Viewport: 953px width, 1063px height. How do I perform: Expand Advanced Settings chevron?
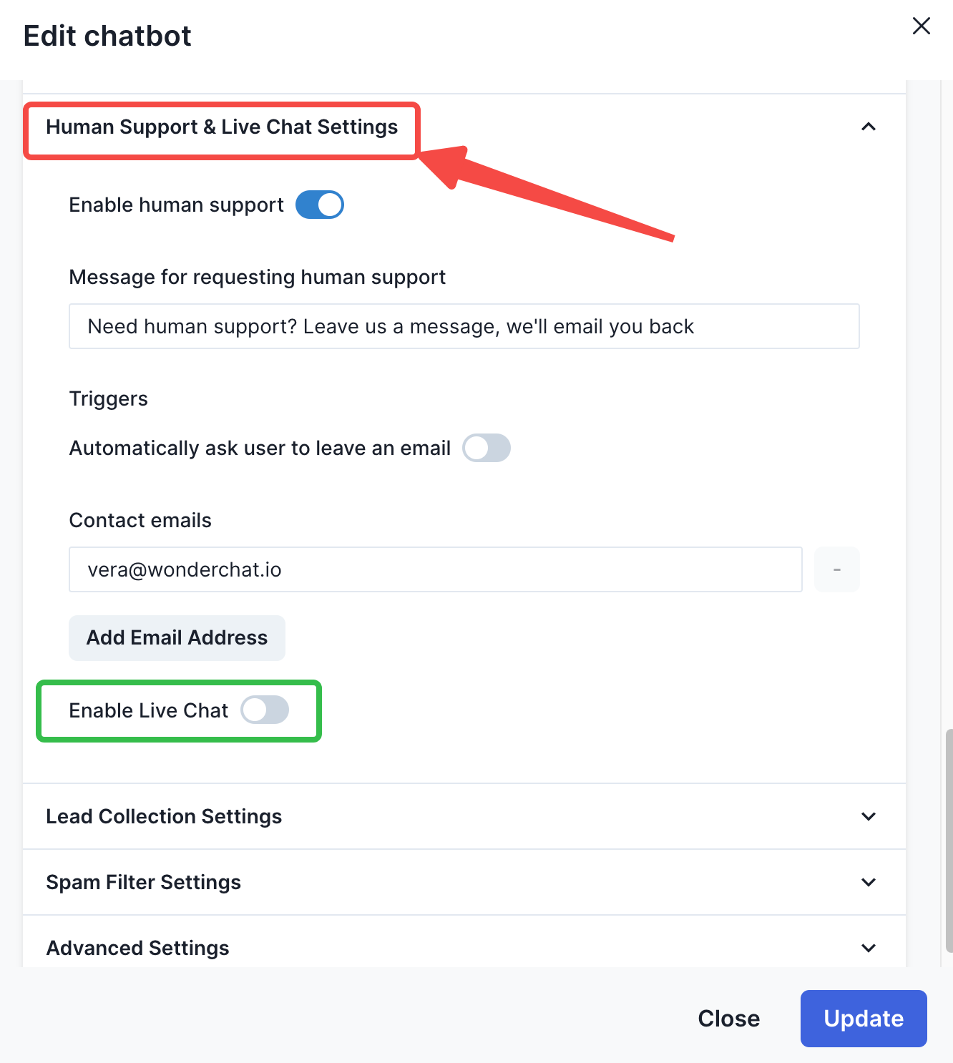[x=869, y=948]
